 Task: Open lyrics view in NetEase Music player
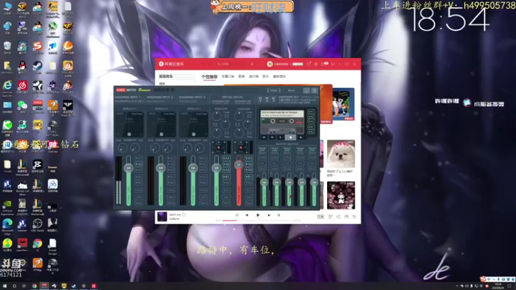click(x=279, y=215)
